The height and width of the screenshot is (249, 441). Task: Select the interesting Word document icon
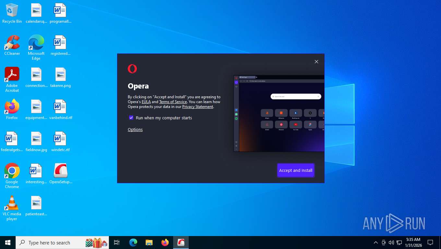[36, 173]
